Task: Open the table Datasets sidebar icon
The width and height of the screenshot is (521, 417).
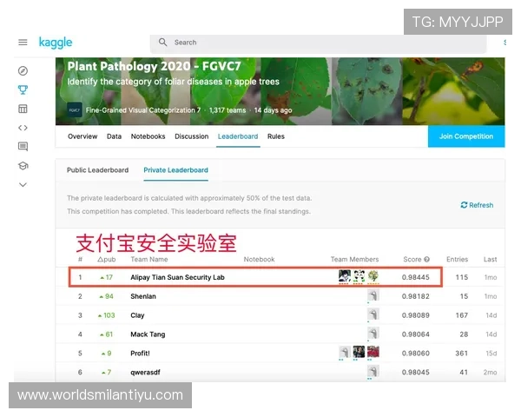Action: click(23, 109)
